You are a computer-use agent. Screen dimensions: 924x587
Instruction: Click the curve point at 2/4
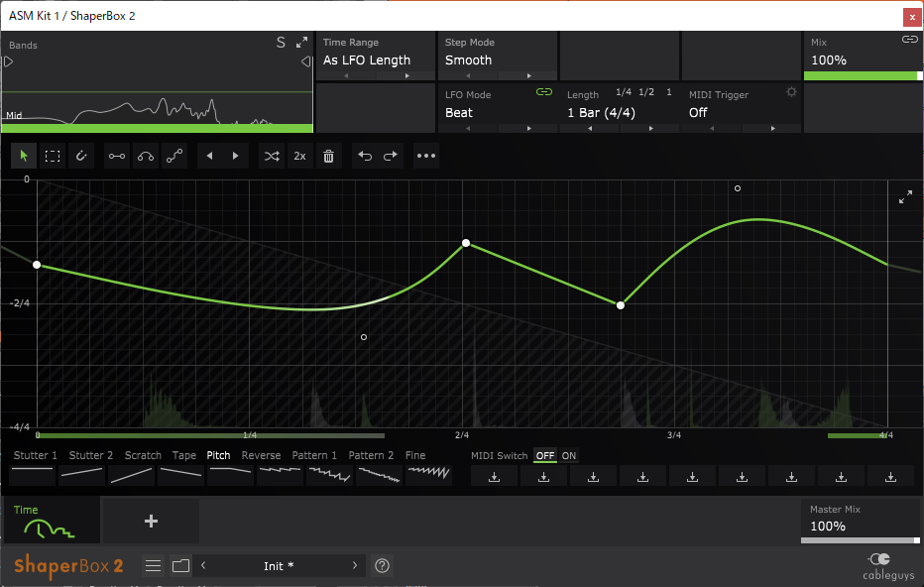(466, 243)
